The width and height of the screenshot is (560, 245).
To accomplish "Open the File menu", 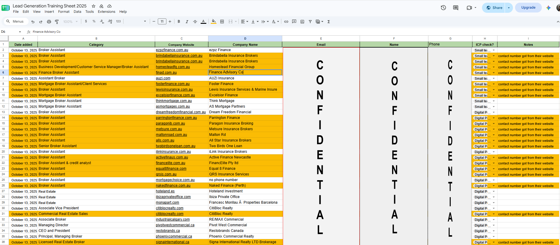I will click(16, 12).
